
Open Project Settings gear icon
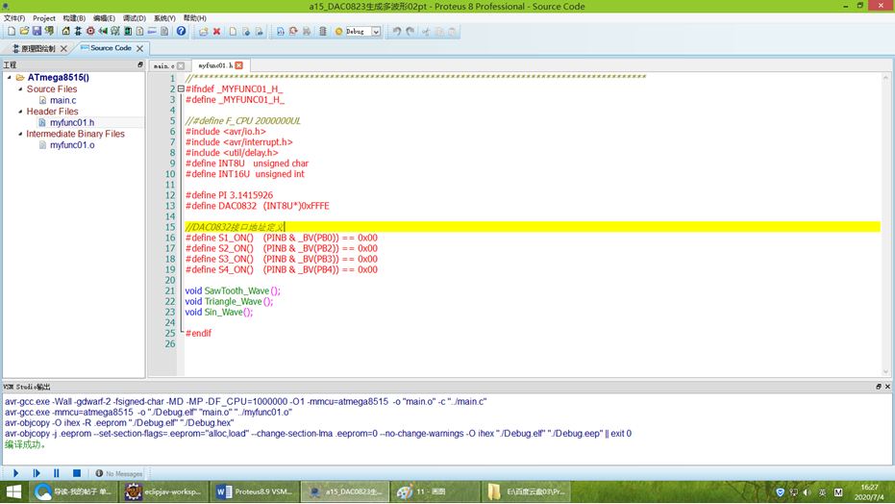(x=338, y=32)
